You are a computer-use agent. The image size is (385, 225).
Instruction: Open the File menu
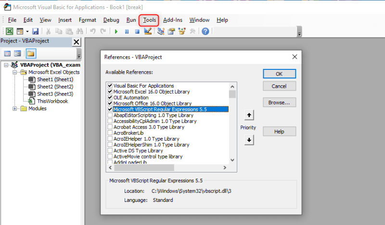(x=12, y=20)
